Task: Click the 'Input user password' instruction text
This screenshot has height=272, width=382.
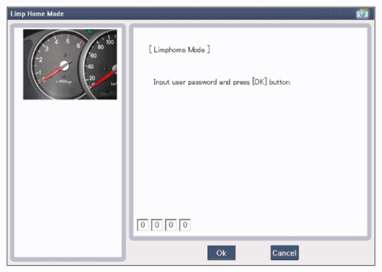Action: 222,82
